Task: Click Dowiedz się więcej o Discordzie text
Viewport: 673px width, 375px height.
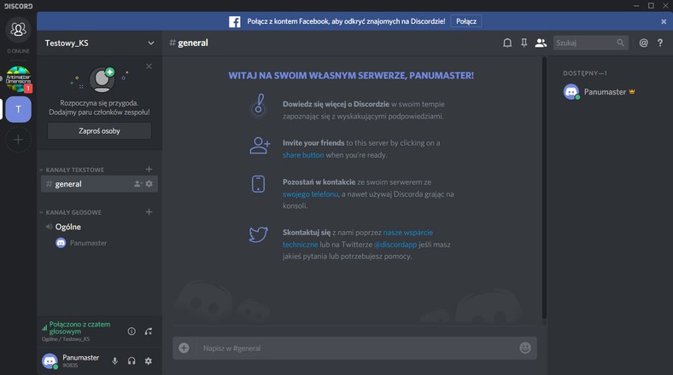Action: click(x=336, y=104)
